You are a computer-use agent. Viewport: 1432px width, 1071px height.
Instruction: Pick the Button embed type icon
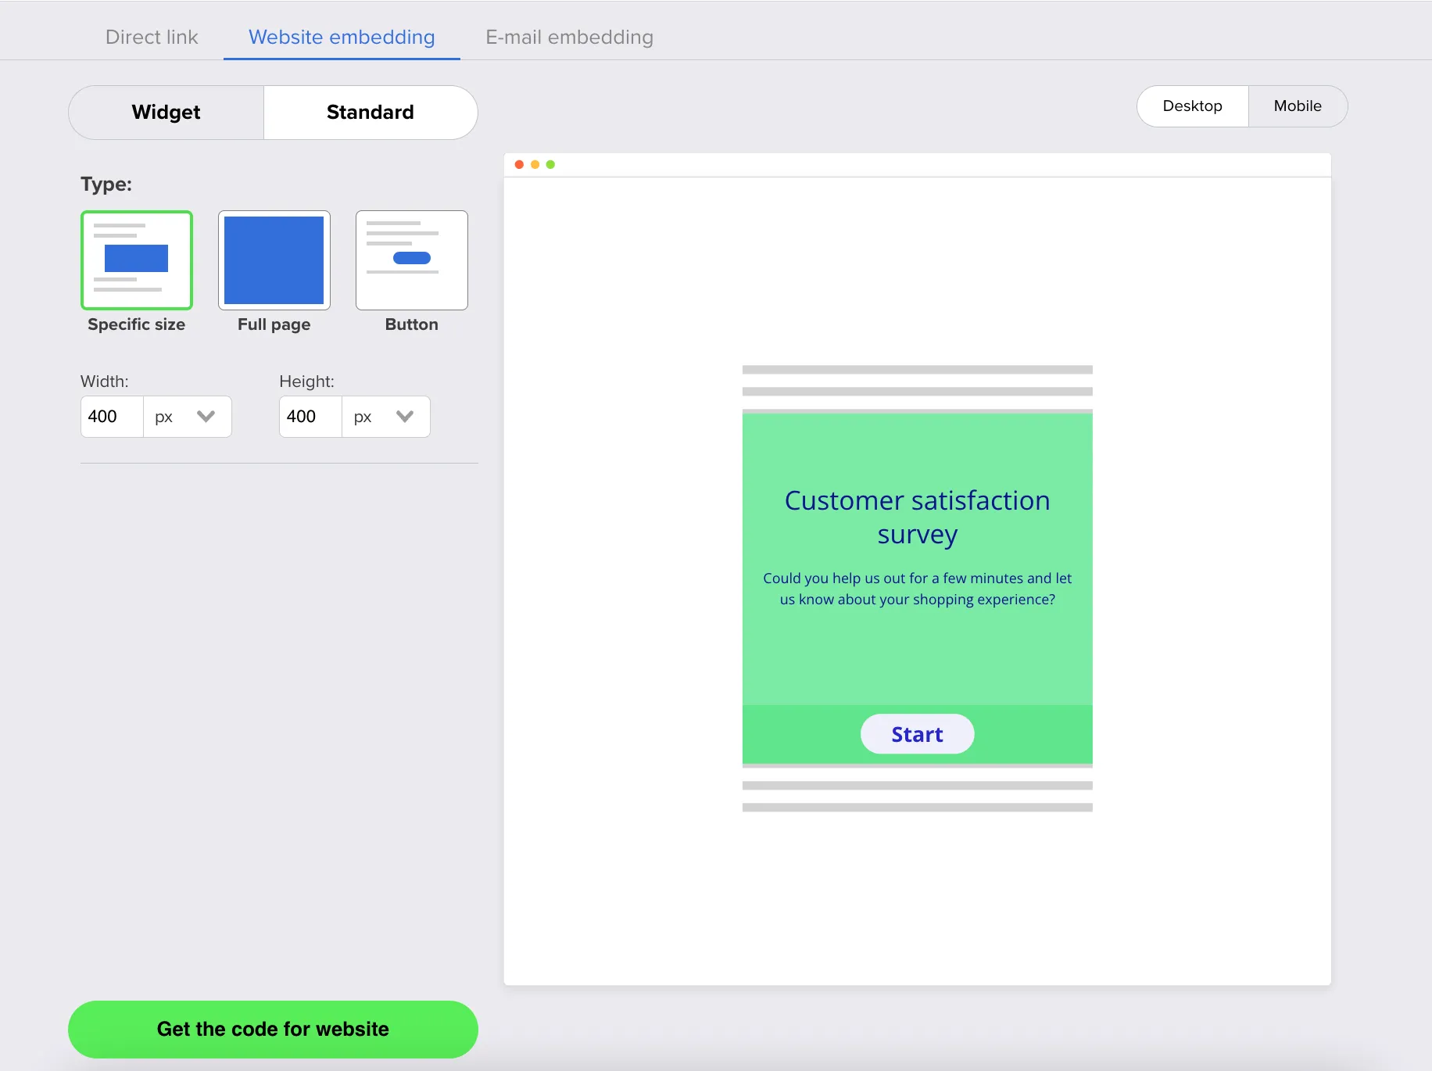coord(412,260)
